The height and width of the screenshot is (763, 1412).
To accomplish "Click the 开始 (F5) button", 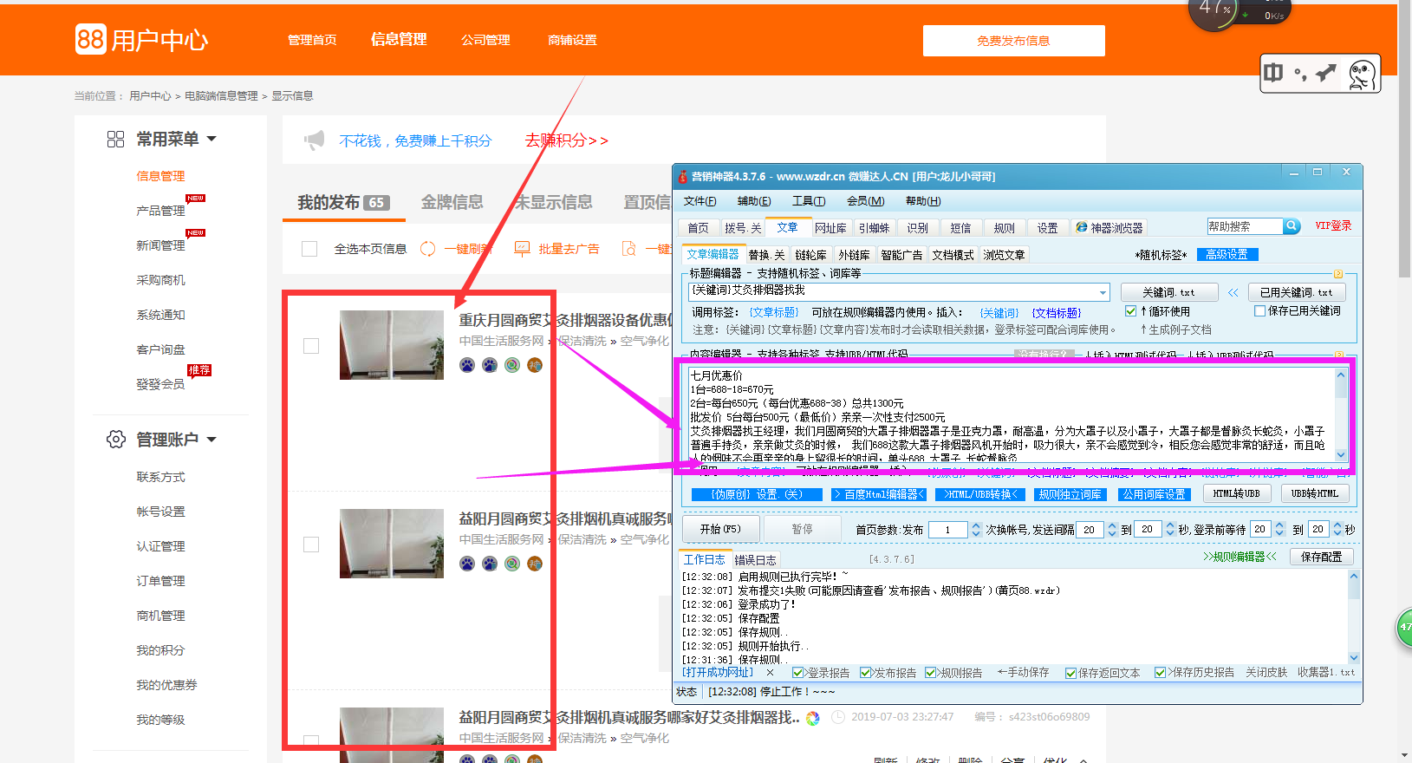I will click(721, 529).
